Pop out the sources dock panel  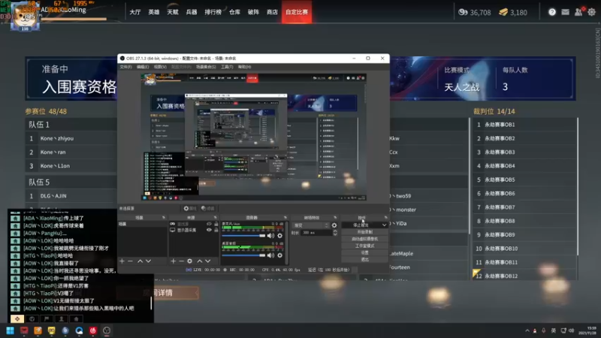click(215, 218)
